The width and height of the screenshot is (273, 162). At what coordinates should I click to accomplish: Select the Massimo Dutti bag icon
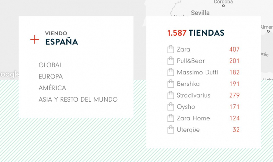(x=170, y=72)
